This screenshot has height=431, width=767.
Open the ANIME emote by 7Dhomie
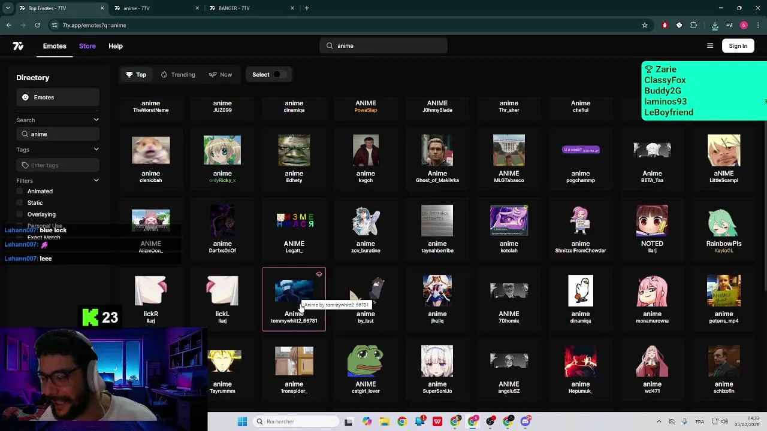tap(509, 299)
